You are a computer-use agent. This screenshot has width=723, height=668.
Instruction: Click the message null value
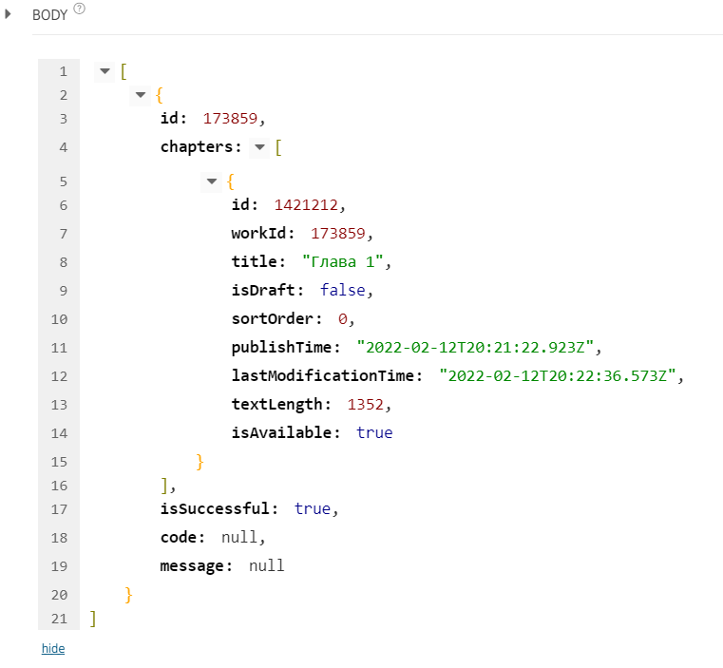[x=267, y=565]
